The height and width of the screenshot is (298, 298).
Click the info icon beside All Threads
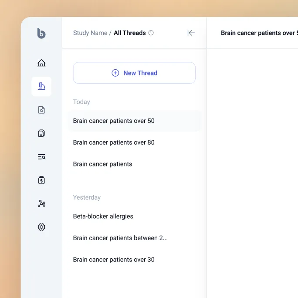(151, 33)
